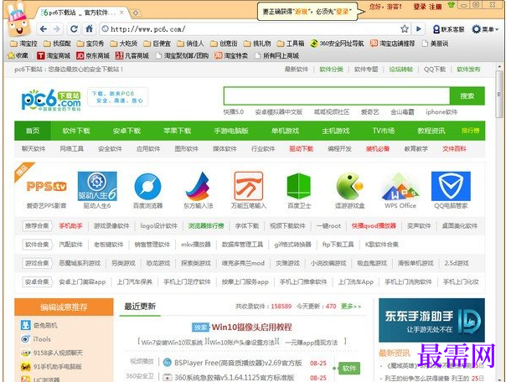Viewport: 511px width, 382px height.
Task: Open the 收藏 favorites star
Action: (18, 56)
